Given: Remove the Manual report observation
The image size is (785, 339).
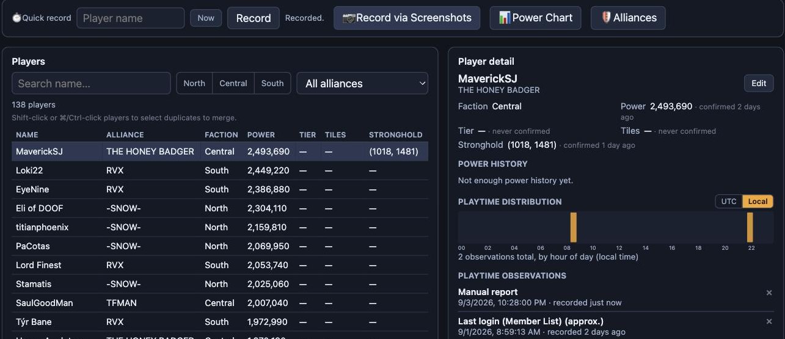Looking at the screenshot, I should [769, 293].
